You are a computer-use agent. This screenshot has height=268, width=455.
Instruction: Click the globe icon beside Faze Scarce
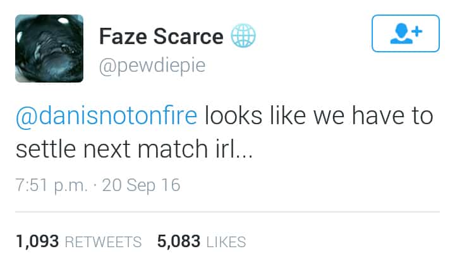pyautogui.click(x=242, y=37)
